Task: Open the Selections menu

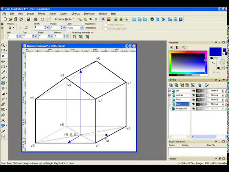Action: pyautogui.click(x=89, y=14)
